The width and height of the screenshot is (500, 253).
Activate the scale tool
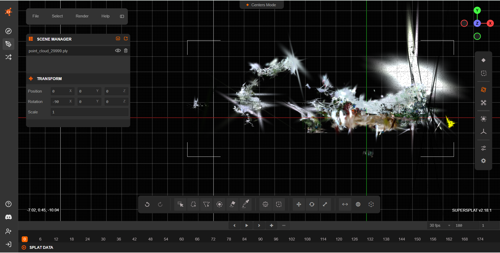tap(325, 204)
